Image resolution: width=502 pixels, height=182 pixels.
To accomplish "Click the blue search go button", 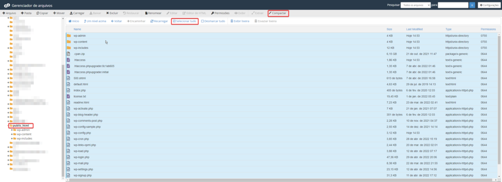I will (472, 5).
